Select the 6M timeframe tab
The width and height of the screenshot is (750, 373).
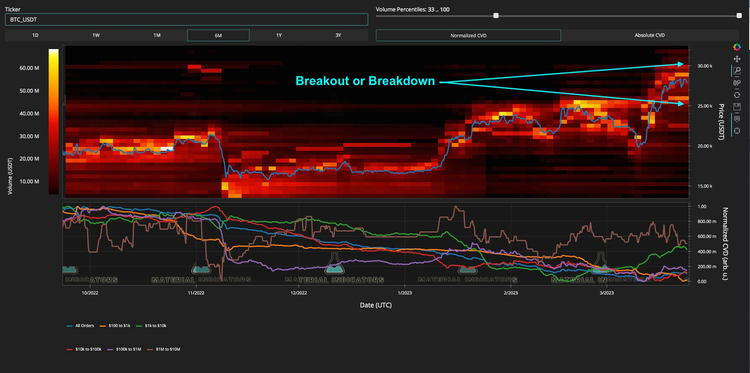pos(218,35)
